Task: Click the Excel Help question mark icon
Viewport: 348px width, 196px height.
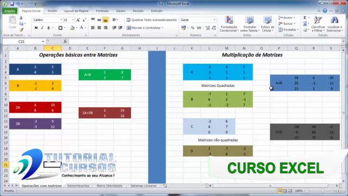Action: [x=325, y=11]
